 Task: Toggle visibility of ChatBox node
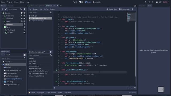pos(24,33)
